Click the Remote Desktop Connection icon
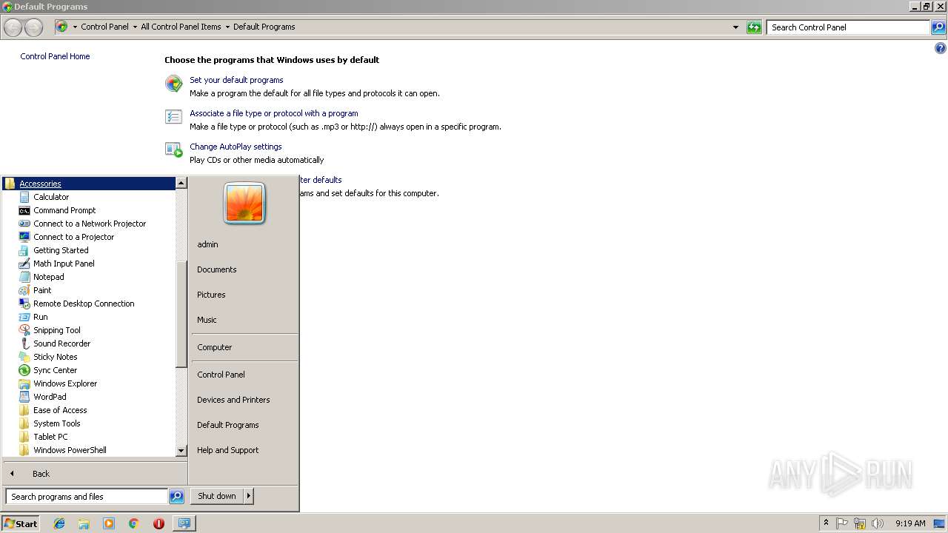Image resolution: width=948 pixels, height=533 pixels. tap(24, 304)
